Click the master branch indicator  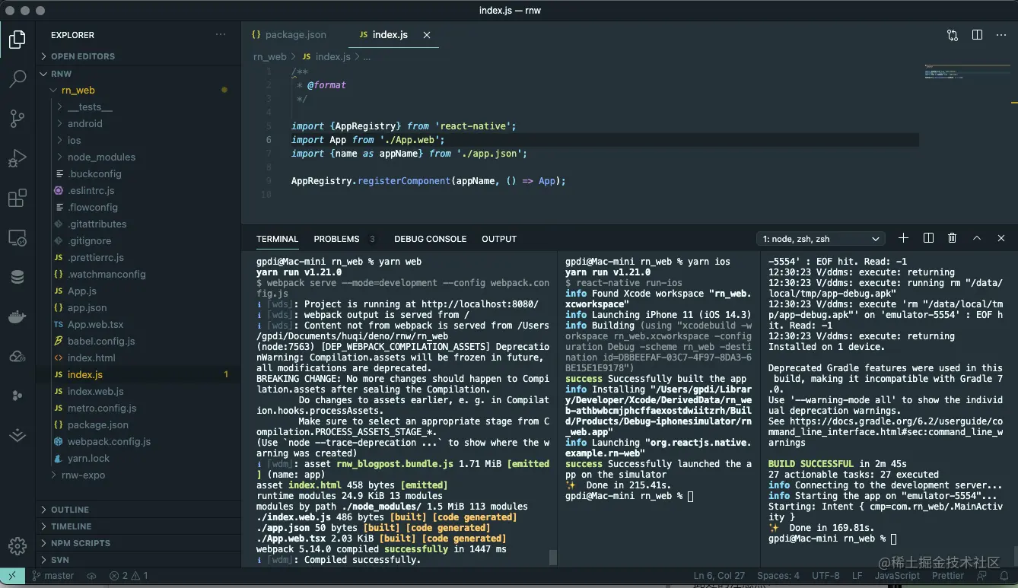[52, 576]
